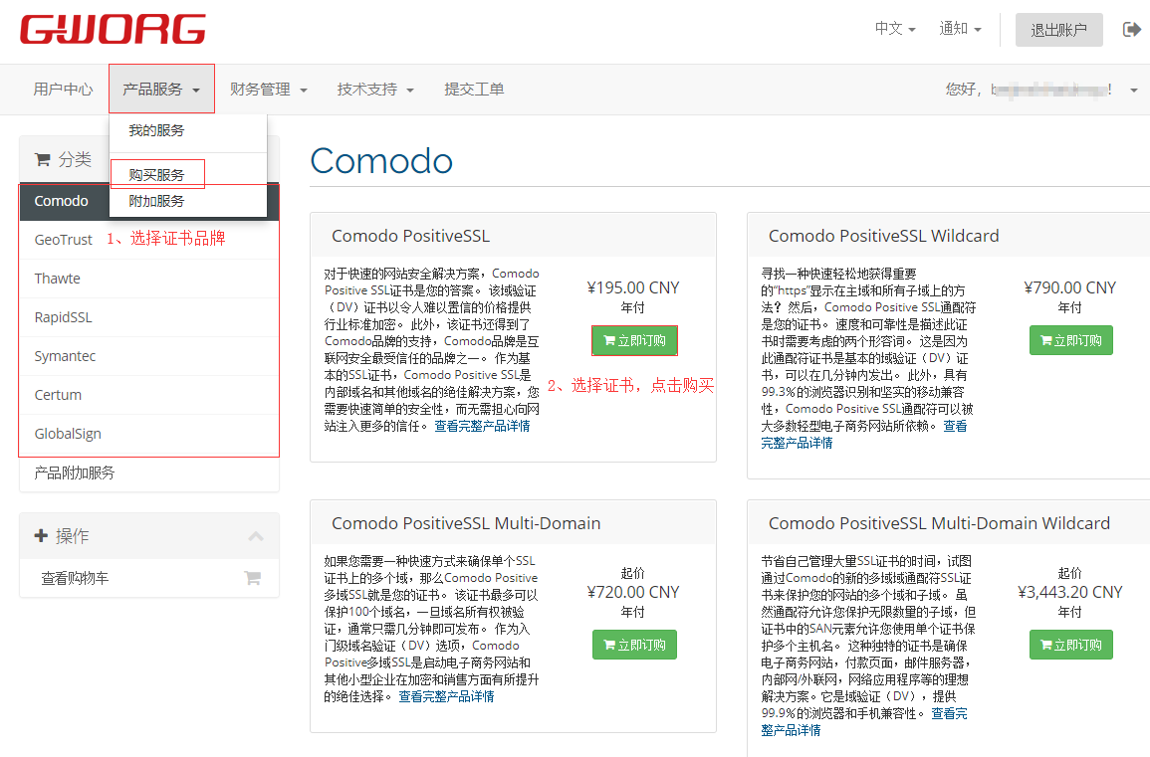Expand the 技术支持 dropdown menu
The height and width of the screenshot is (757, 1150).
(x=375, y=90)
